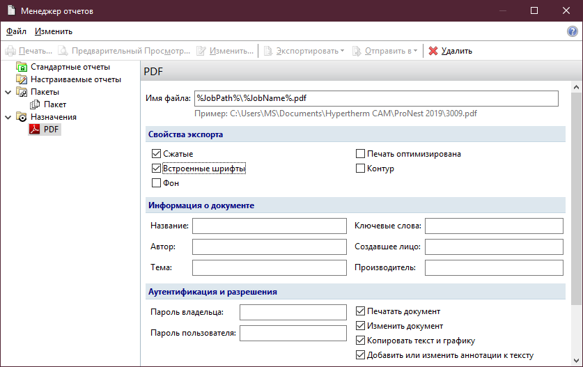Screen dimensions: 583x367
Task: Maximize the Менеджер отчетов window
Action: (534, 10)
